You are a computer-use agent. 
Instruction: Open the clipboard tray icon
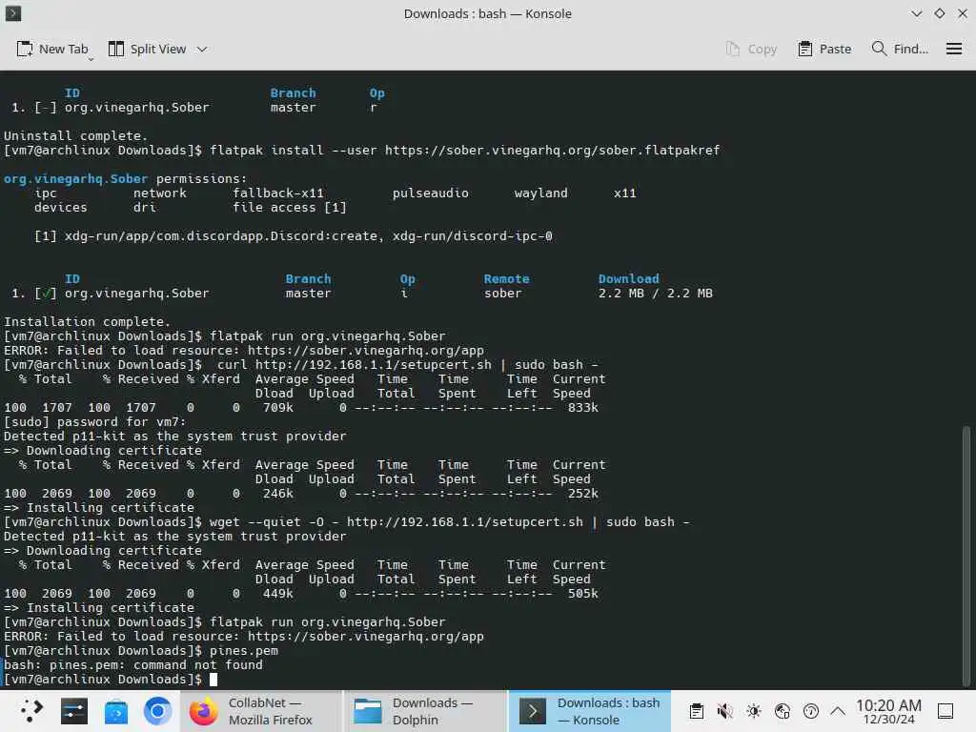tap(697, 711)
